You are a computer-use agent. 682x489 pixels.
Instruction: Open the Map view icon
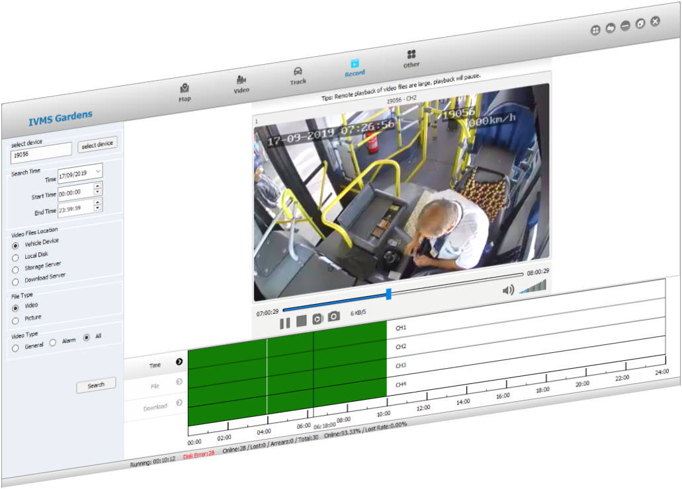[x=185, y=89]
